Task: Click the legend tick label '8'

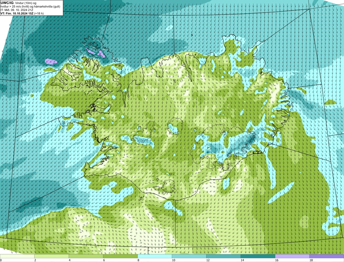Action: click(x=138, y=260)
